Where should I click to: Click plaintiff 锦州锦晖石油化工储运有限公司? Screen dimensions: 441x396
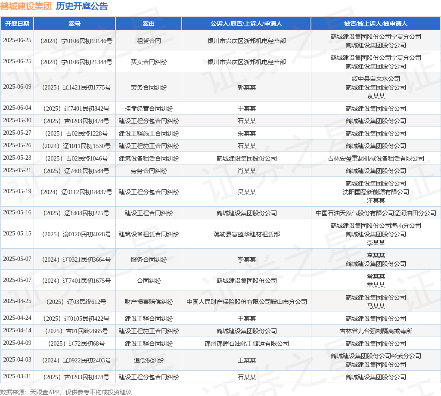click(x=247, y=343)
